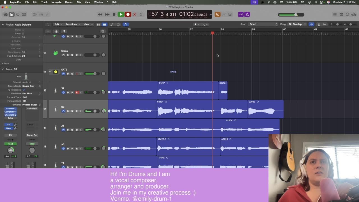Click the vertical auto zoom icon
The height and width of the screenshot is (202, 359).
tap(319, 24)
